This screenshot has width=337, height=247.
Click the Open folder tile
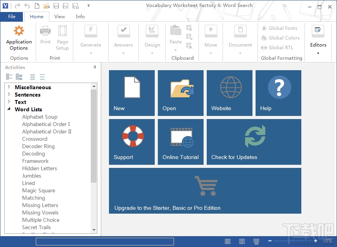(181, 93)
